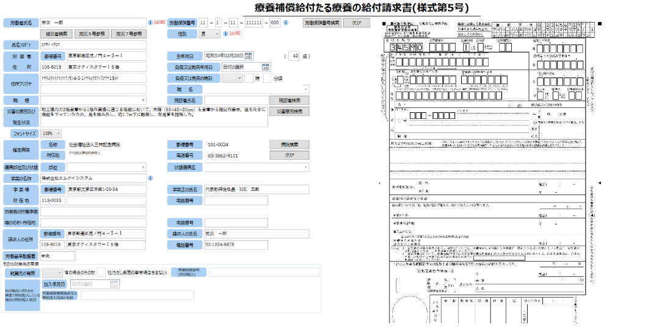667x333 pixels.
Task: Click the 労災5号参照 button
Action: (x=92, y=34)
